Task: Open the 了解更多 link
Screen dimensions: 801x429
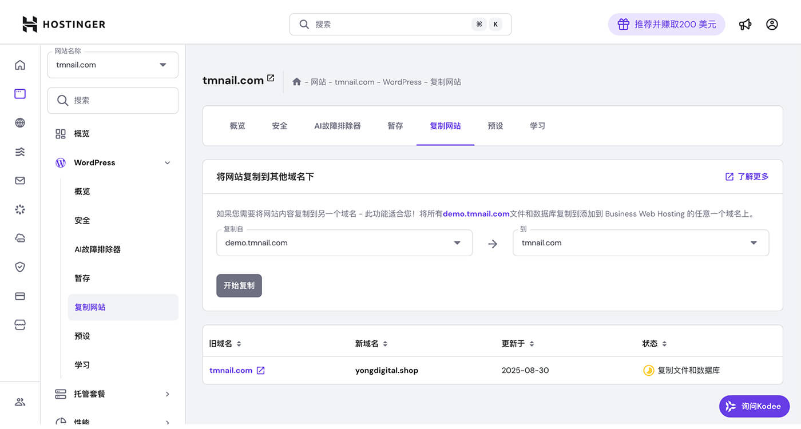Action: [x=747, y=177]
